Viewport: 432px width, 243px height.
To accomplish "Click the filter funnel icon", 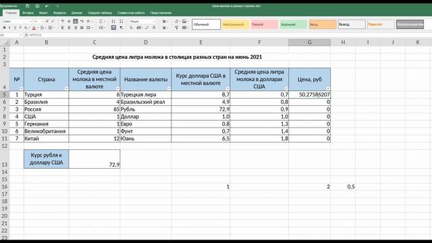I will click(x=113, y=28).
